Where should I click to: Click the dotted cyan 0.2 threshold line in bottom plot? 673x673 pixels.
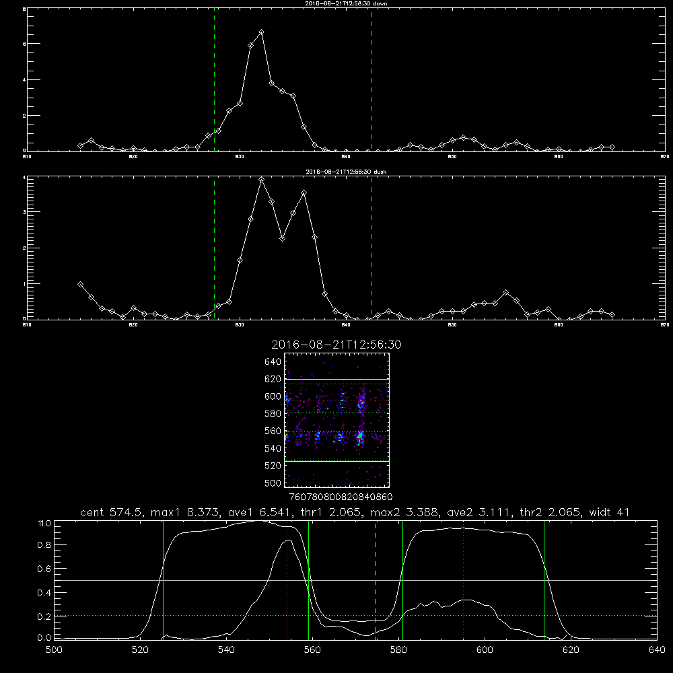click(x=356, y=616)
